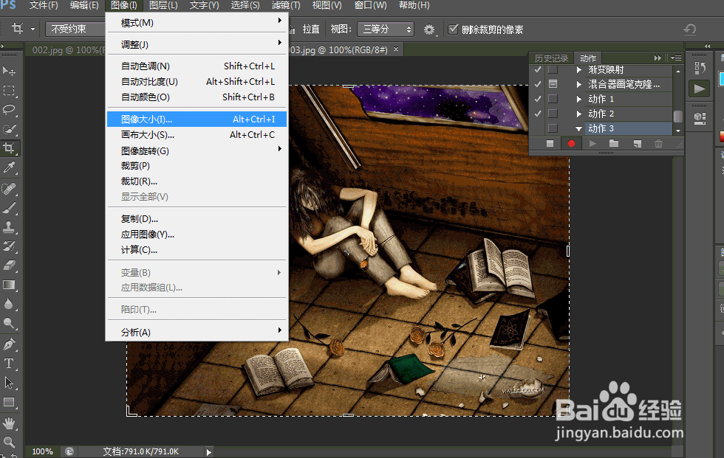This screenshot has width=724, height=458.
Task: Click the red record button in Actions panel
Action: [x=571, y=144]
